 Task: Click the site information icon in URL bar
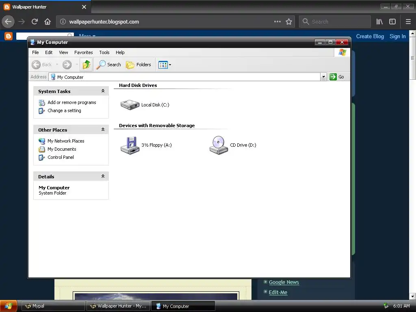pos(63,22)
